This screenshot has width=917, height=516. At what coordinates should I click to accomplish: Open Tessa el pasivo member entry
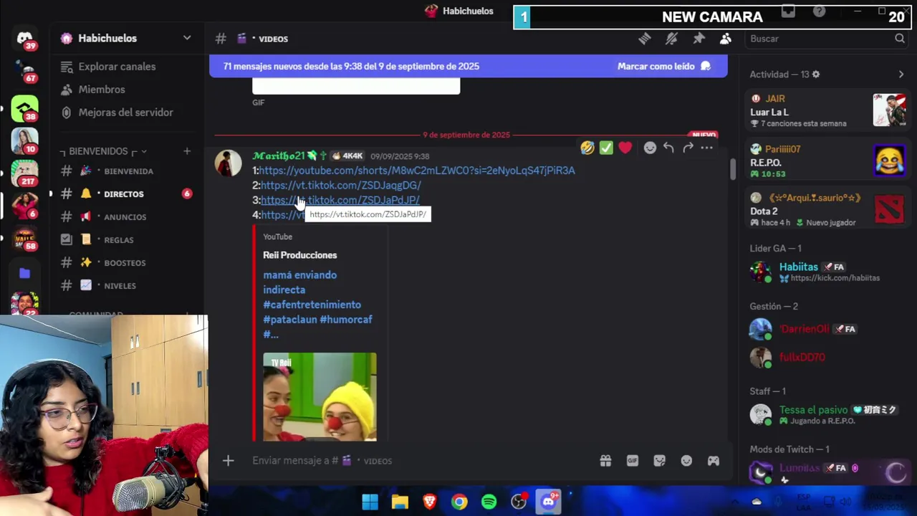tap(827, 415)
